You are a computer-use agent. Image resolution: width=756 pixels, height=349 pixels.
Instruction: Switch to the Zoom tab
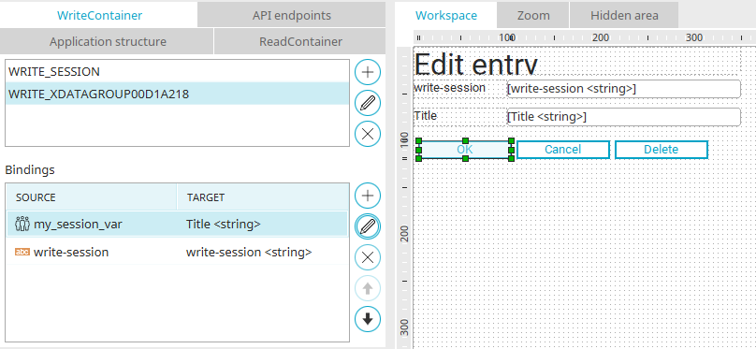[x=533, y=15]
